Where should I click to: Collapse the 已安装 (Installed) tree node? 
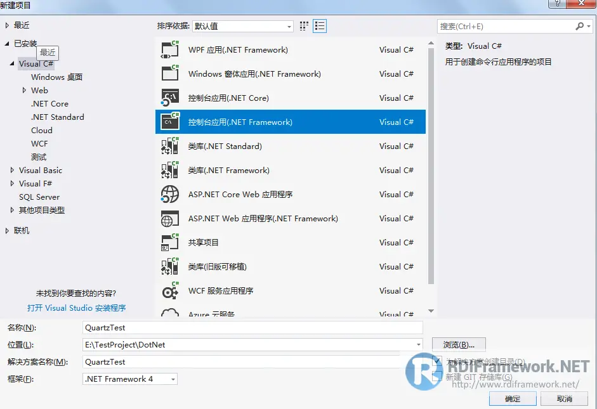click(7, 44)
